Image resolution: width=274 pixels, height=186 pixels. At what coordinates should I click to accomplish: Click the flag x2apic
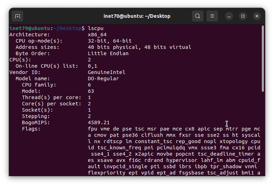(x=144, y=154)
